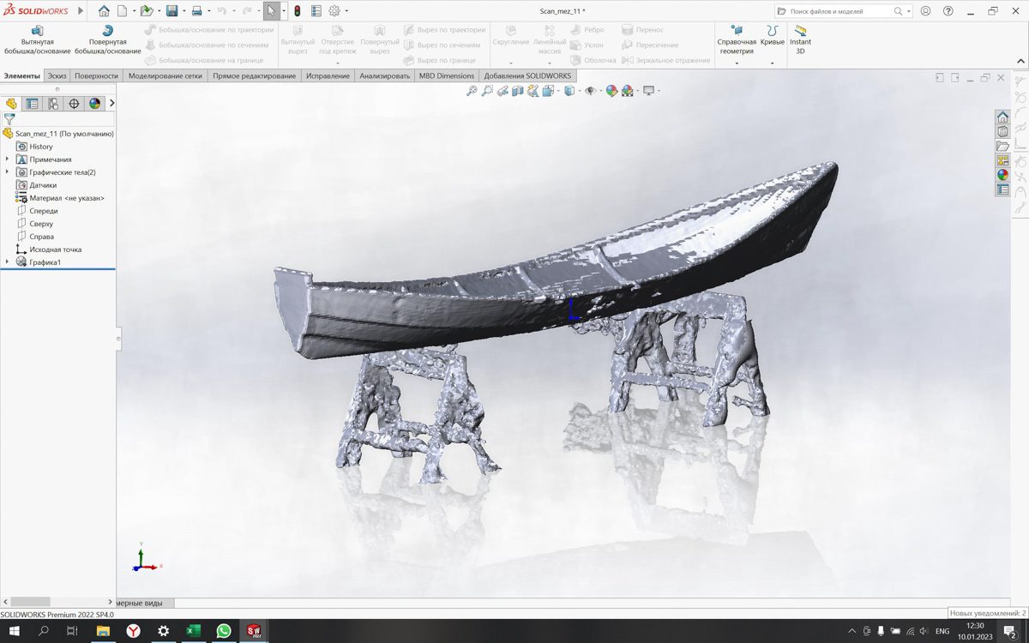Expand the Графические тела(2) folder

[8, 172]
